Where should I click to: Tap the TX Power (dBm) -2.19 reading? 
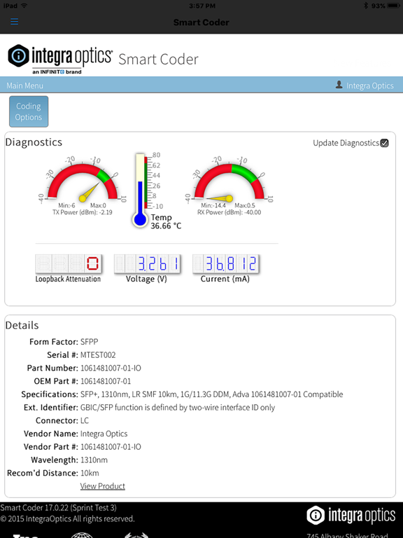(x=83, y=212)
